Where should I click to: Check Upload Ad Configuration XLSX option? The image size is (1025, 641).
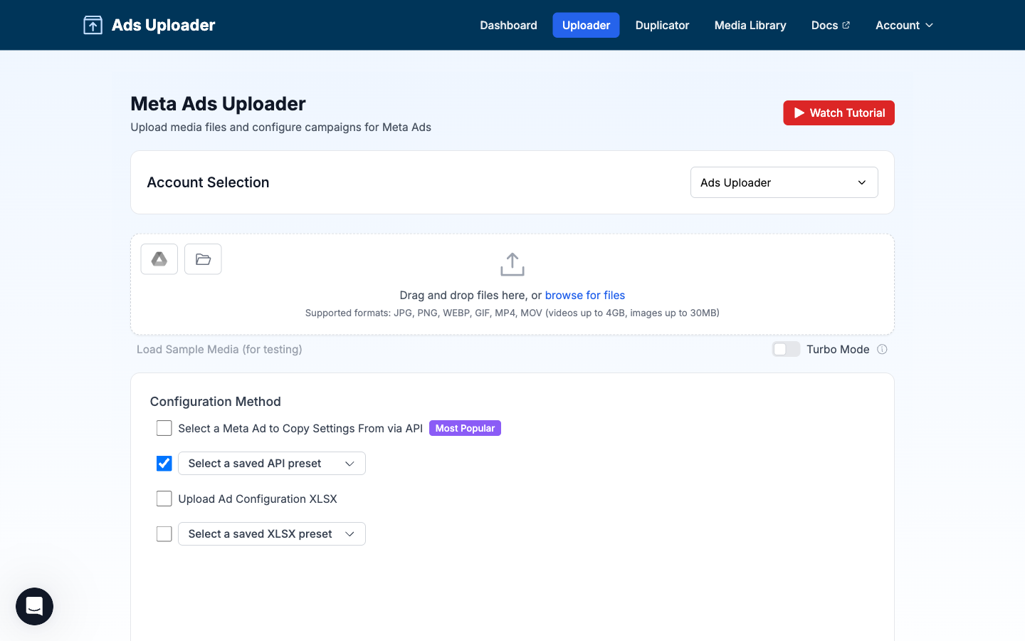coord(164,499)
